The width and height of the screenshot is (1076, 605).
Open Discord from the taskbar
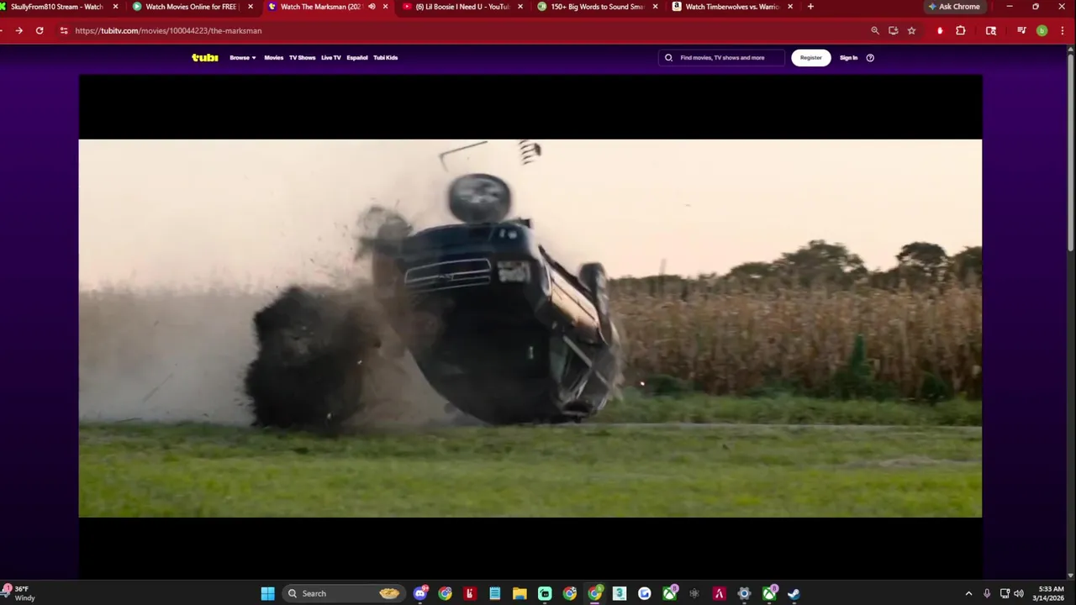point(420,593)
